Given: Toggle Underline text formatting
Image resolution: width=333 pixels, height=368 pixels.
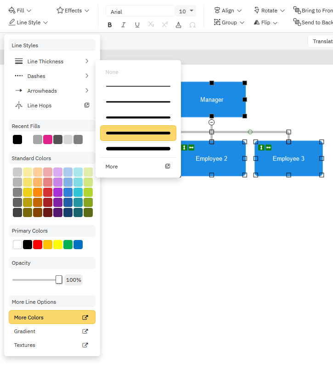Looking at the screenshot, I should click(137, 25).
